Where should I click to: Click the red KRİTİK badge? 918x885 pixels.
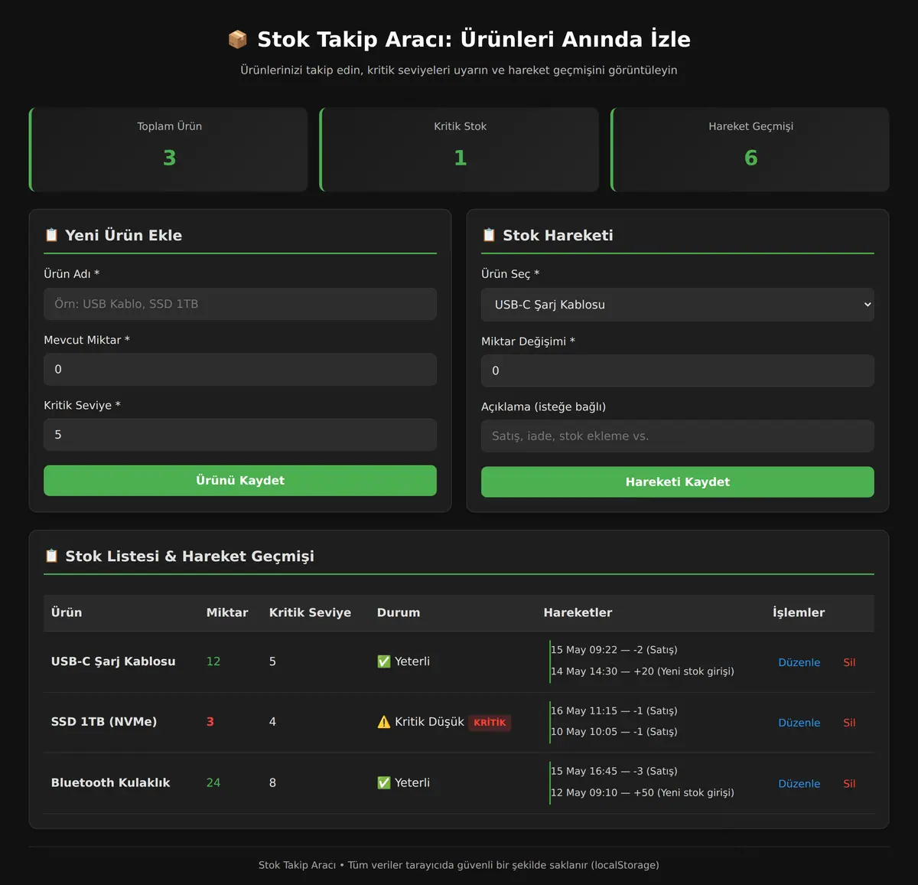(x=490, y=723)
